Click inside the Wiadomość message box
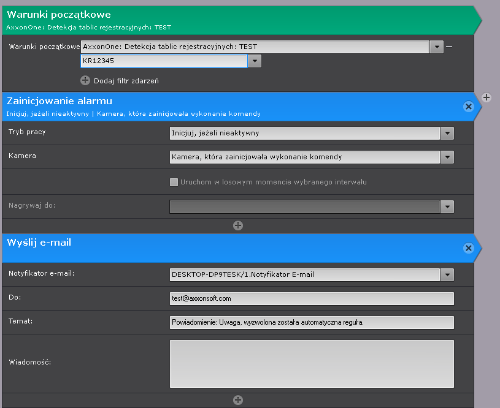Screen dimensions: 500x408 coord(311,363)
